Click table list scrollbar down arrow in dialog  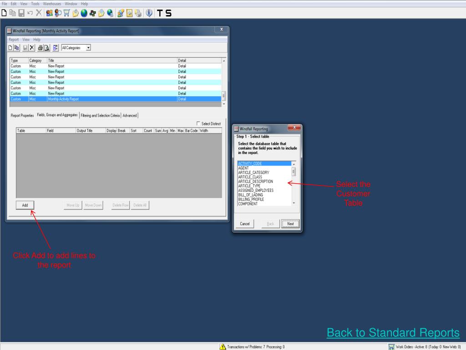click(x=294, y=203)
